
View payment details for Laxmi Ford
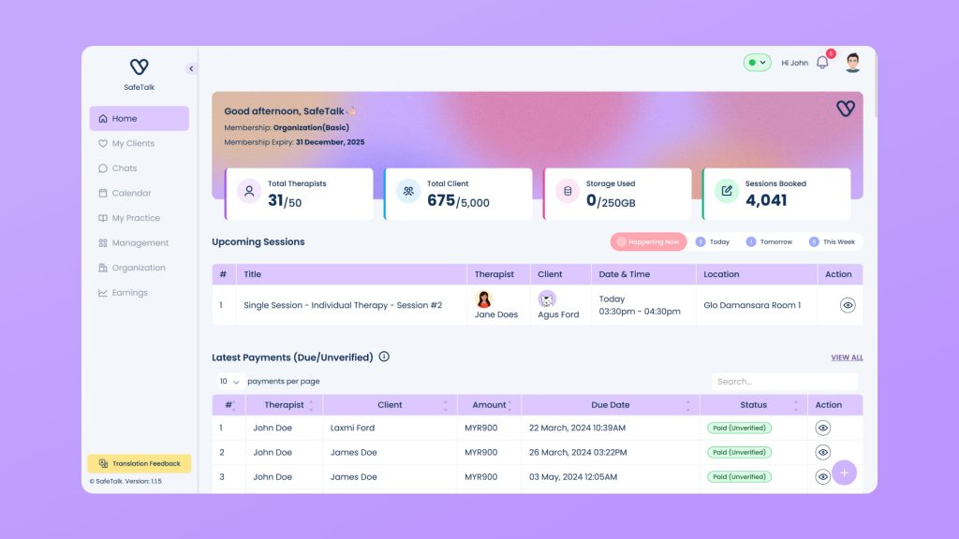[823, 428]
